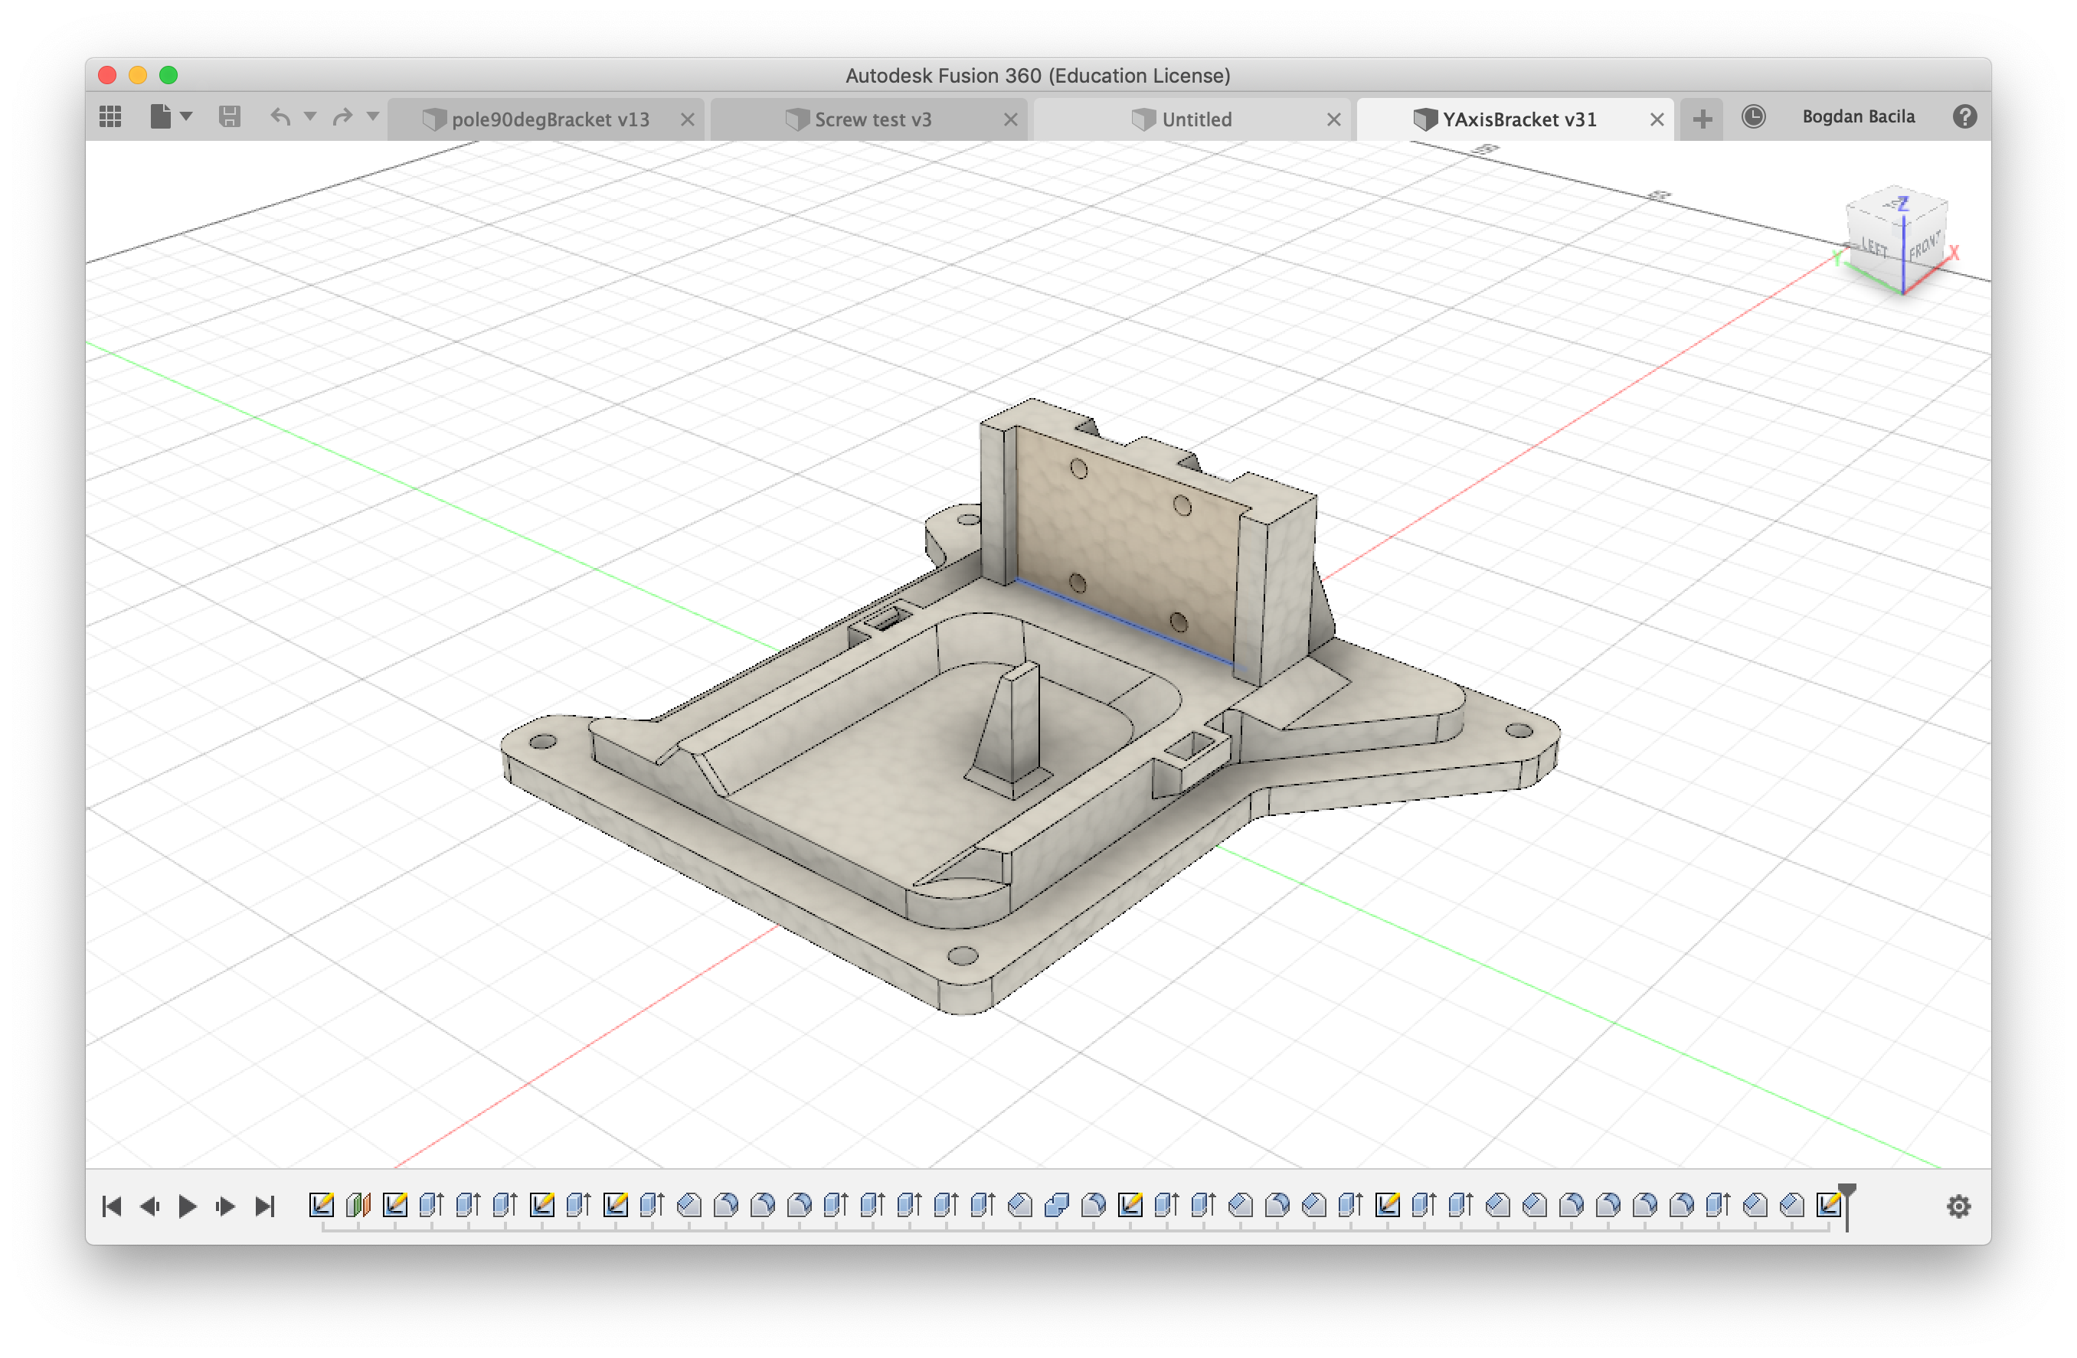Select the first sketch feature in timeline
The image size is (2077, 1358).
(x=321, y=1206)
